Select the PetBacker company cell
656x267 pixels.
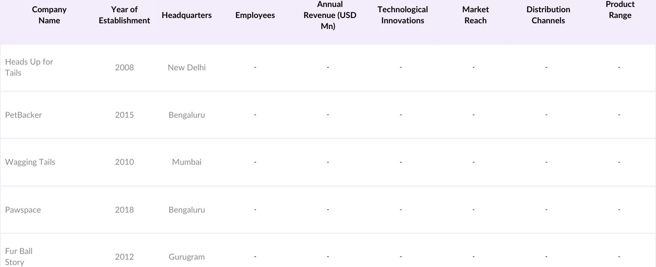pyautogui.click(x=23, y=115)
